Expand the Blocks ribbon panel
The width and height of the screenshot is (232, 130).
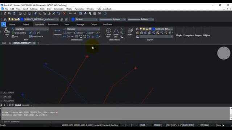[x=179, y=35]
